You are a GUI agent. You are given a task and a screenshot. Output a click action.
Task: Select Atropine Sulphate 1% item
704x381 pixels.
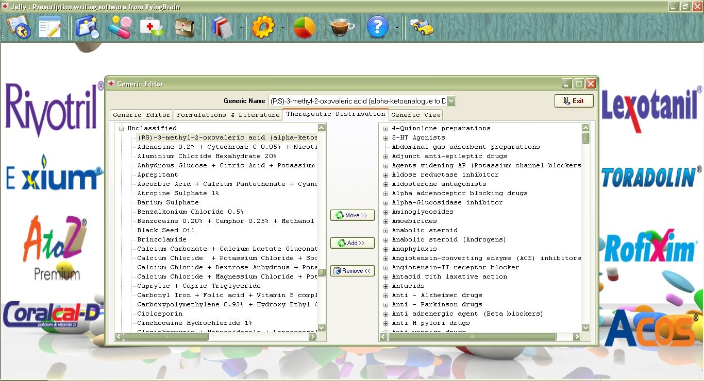pyautogui.click(x=178, y=193)
